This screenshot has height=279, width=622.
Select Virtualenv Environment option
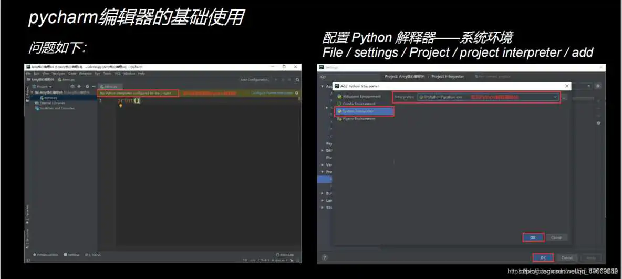coord(359,97)
